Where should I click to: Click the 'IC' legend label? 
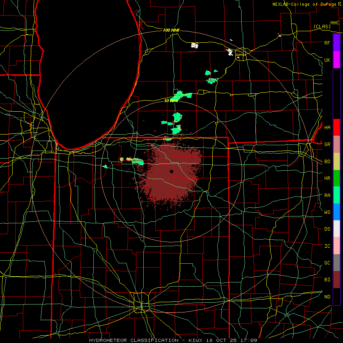pyautogui.click(x=327, y=246)
